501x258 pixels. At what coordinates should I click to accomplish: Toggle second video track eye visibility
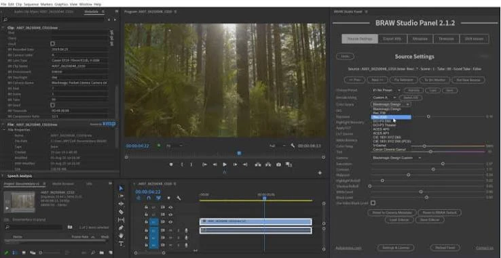click(170, 215)
